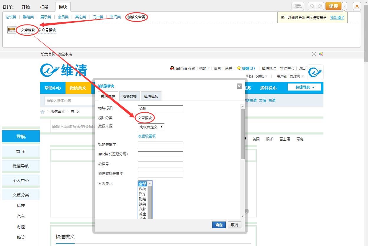
Task: Click the 模块标识 input field
Action: point(160,109)
